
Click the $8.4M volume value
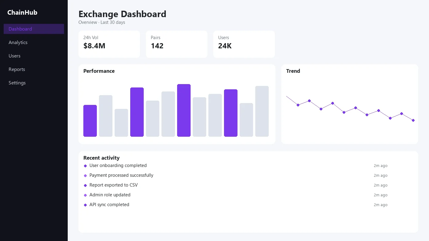coord(94,46)
